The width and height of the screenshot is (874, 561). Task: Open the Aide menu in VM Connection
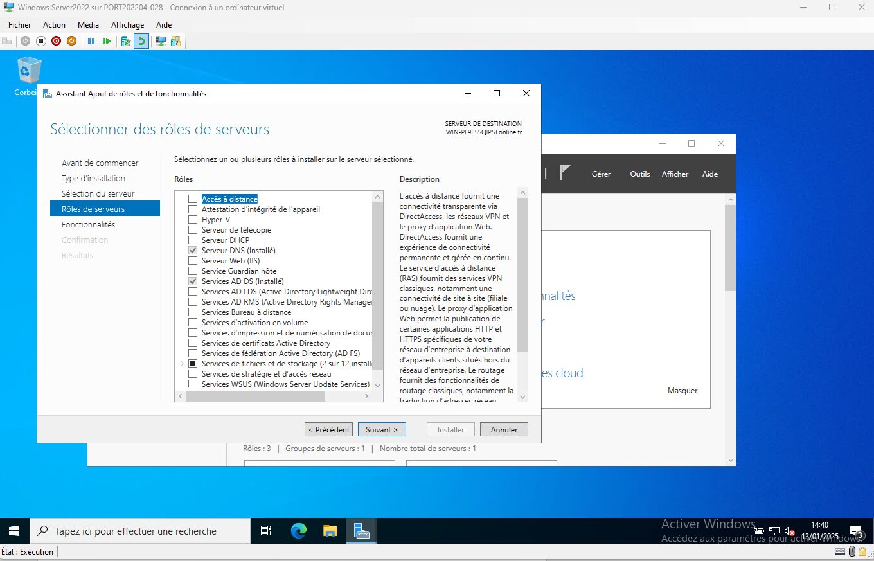tap(164, 25)
